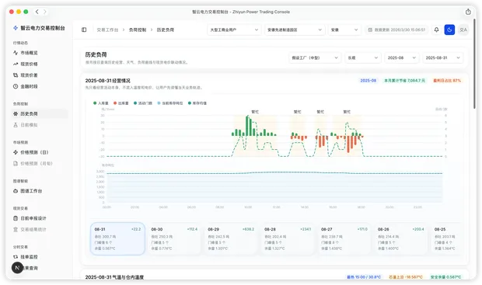Select the 08-31 day card
The image size is (482, 285).
(x=117, y=238)
